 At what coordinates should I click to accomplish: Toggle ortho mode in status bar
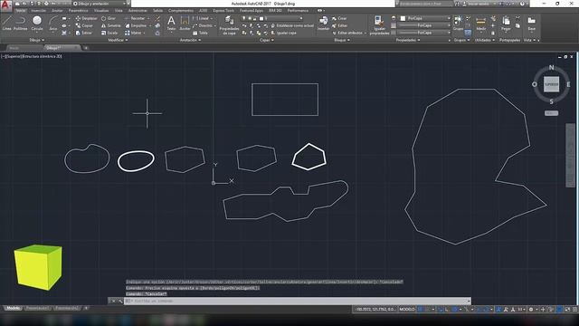coord(446,309)
